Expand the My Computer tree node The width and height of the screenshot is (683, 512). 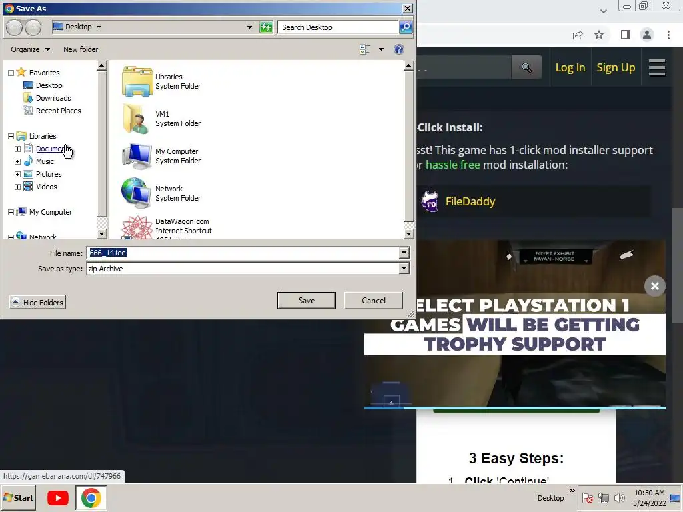11,212
